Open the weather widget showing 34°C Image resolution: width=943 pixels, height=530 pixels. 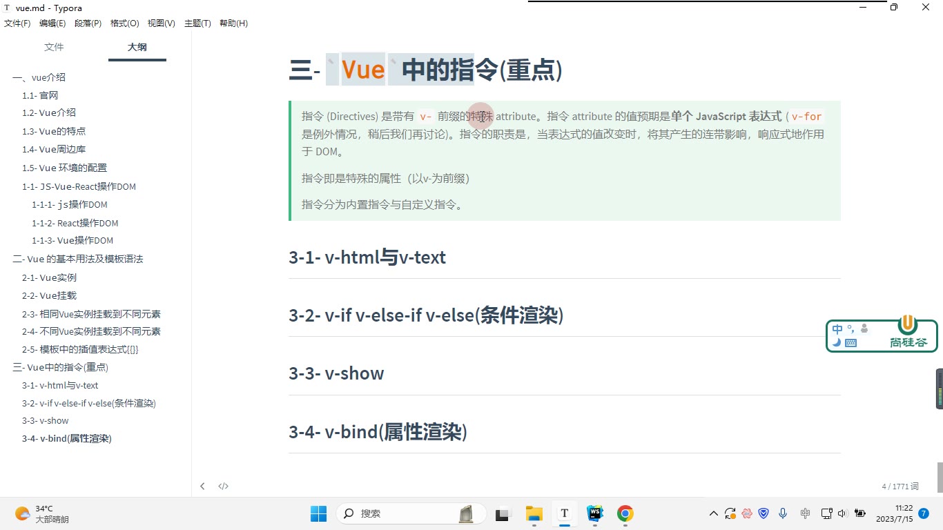click(42, 513)
